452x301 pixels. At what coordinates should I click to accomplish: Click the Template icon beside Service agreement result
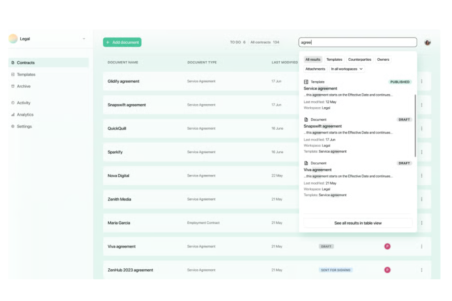point(306,82)
